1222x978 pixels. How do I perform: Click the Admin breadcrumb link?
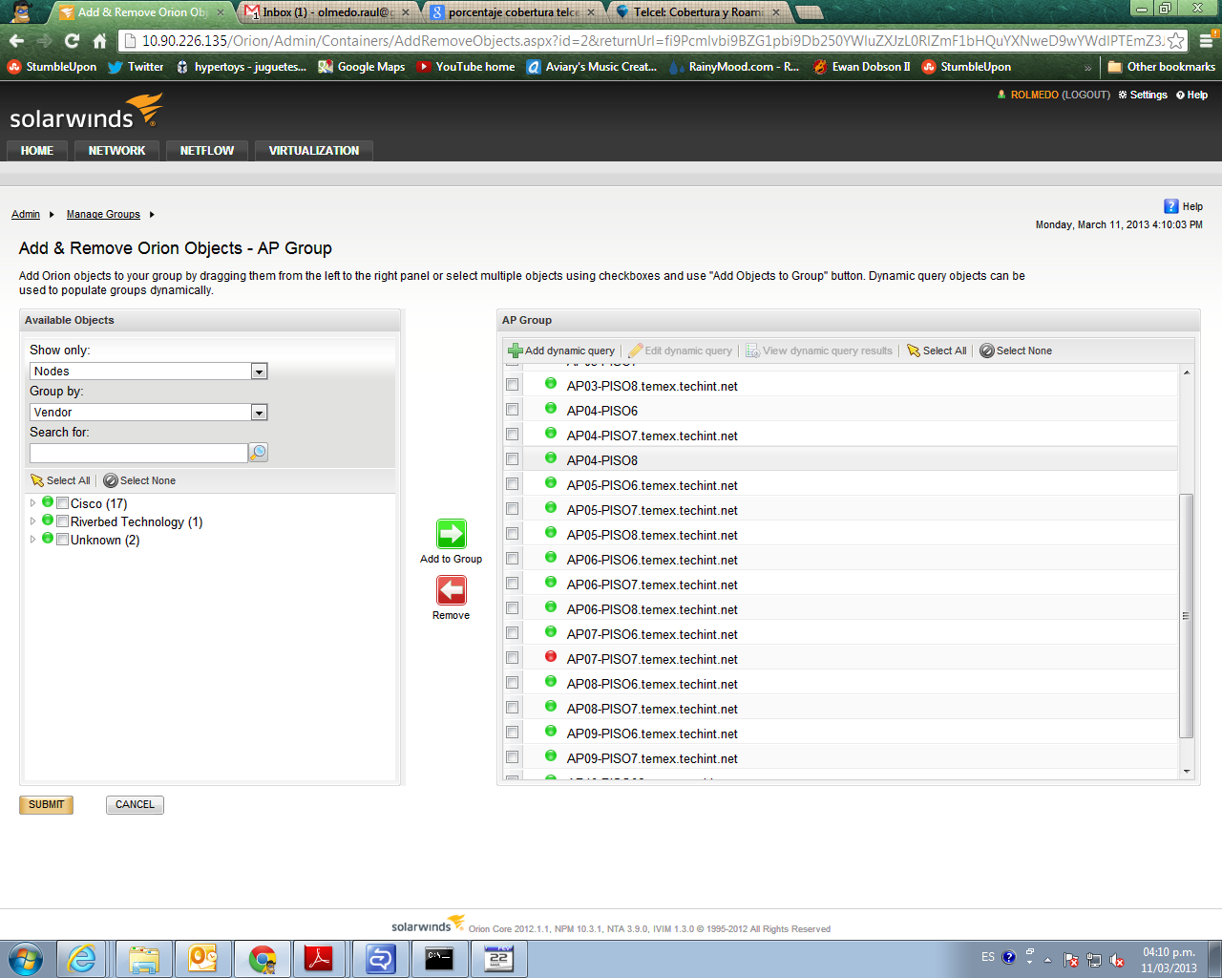click(26, 214)
